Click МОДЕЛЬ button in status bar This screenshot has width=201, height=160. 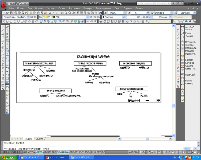click(133, 152)
